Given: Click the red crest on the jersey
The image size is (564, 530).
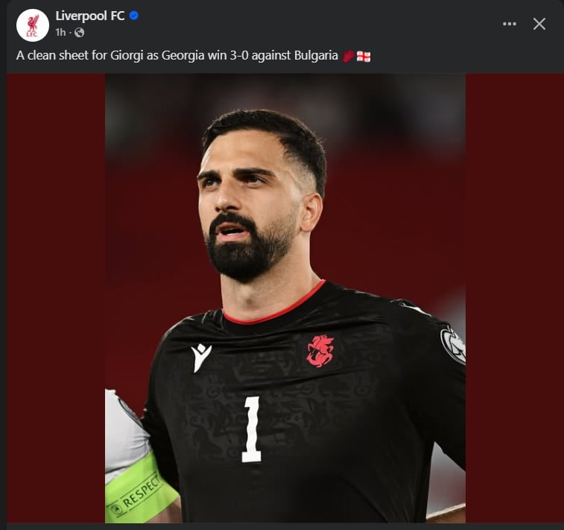Looking at the screenshot, I should [x=320, y=351].
